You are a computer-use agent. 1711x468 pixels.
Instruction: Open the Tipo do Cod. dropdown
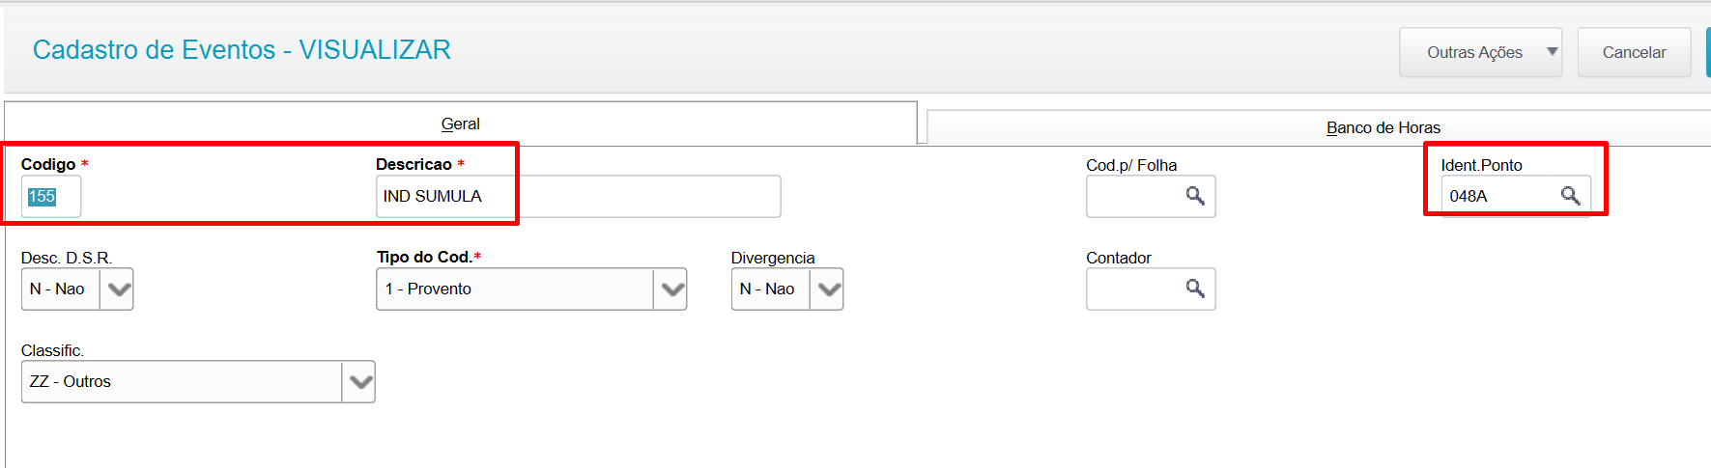click(x=671, y=289)
